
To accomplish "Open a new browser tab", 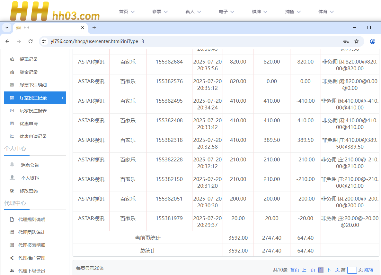I will [94, 28].
